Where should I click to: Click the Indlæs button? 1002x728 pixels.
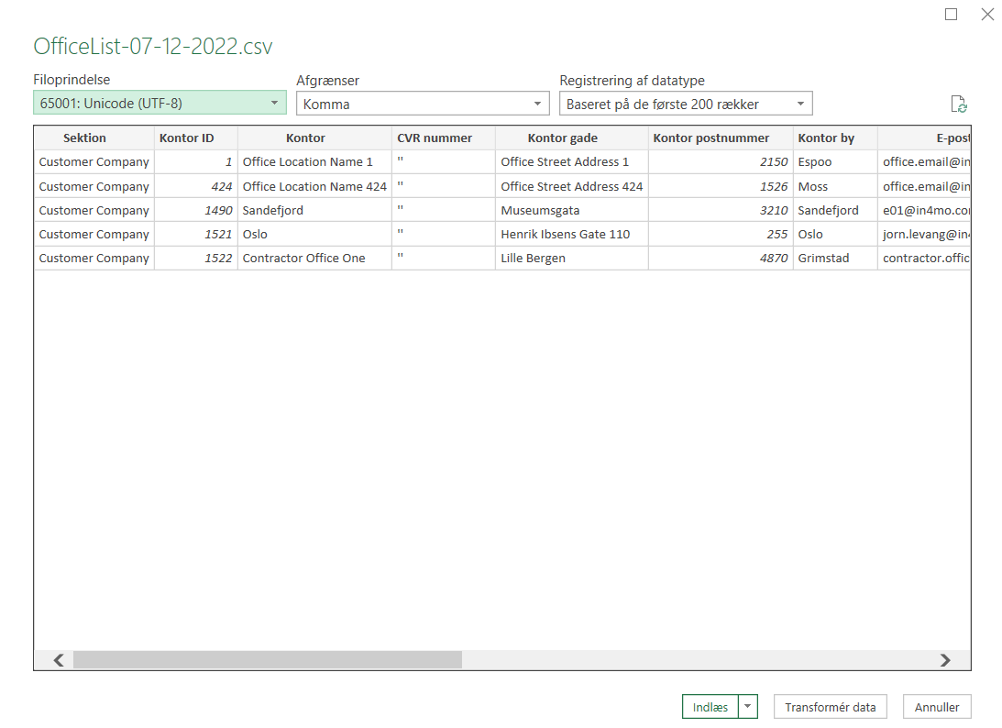(710, 707)
